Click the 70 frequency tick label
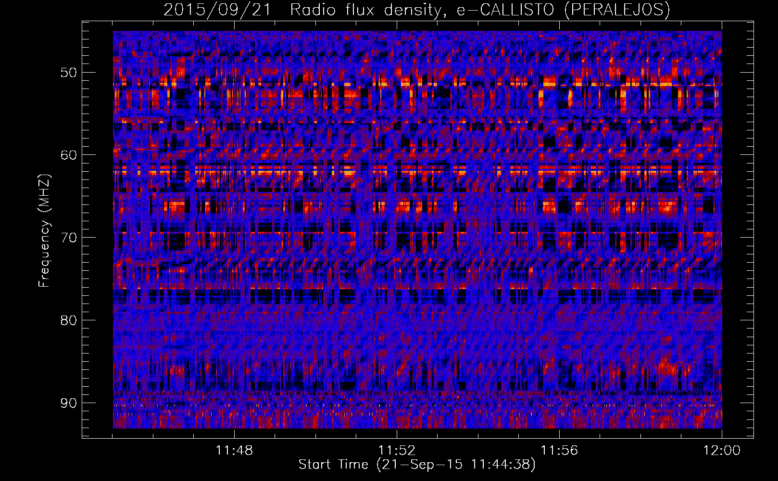The height and width of the screenshot is (481, 778). [68, 238]
